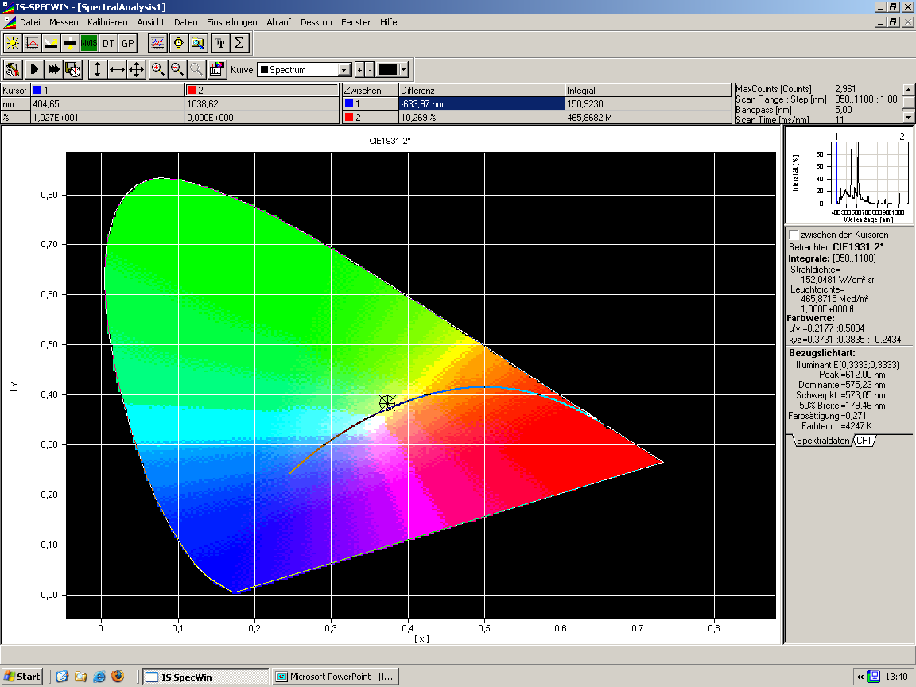Open the multi-curve chart icon
The height and width of the screenshot is (687, 916).
pyautogui.click(x=157, y=43)
